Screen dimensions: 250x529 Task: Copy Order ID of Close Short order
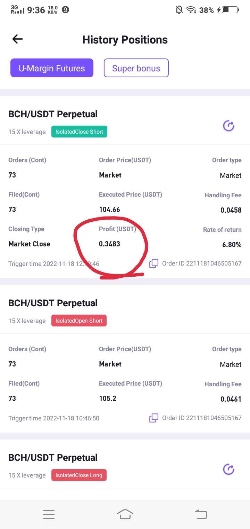coord(154,263)
